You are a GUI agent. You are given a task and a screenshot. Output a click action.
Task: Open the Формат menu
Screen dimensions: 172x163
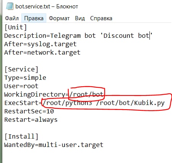(59, 18)
